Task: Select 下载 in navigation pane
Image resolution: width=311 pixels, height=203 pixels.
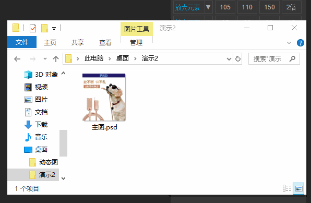Action: click(x=35, y=125)
